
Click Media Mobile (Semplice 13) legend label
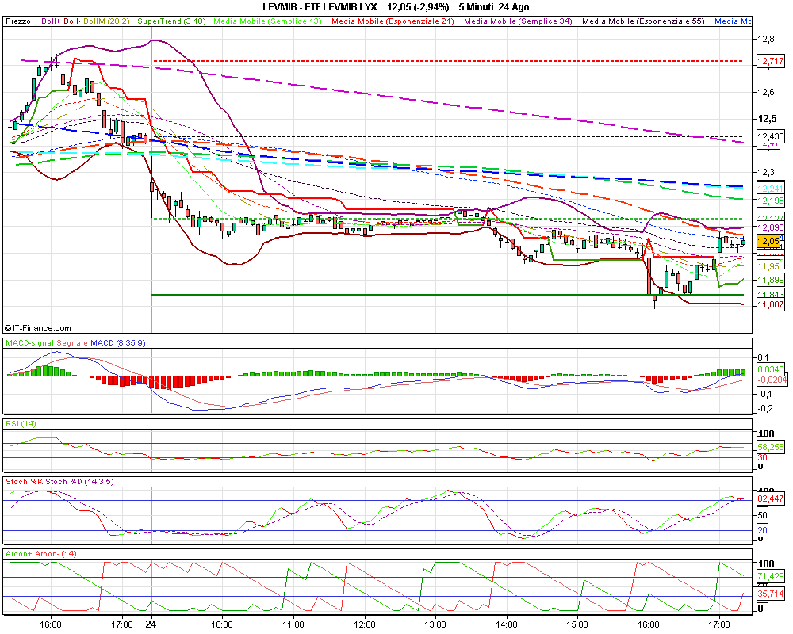click(267, 21)
